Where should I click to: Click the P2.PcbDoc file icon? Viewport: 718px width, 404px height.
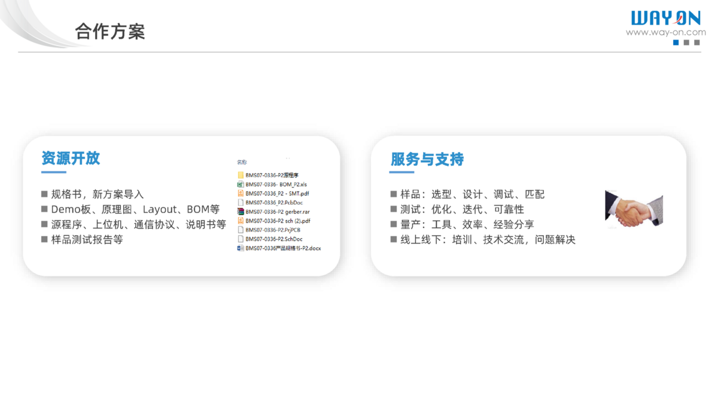pos(241,203)
